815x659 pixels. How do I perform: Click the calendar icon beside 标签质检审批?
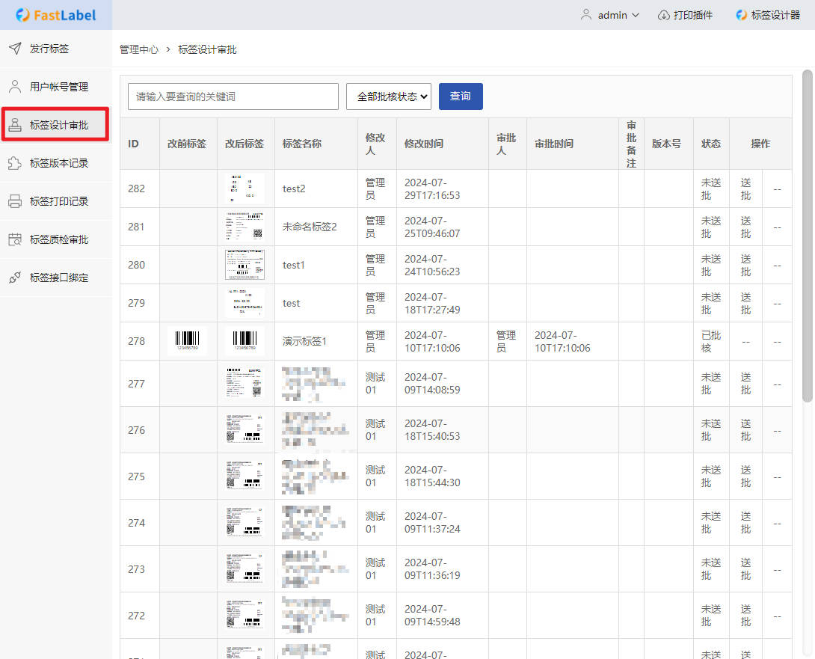[15, 239]
